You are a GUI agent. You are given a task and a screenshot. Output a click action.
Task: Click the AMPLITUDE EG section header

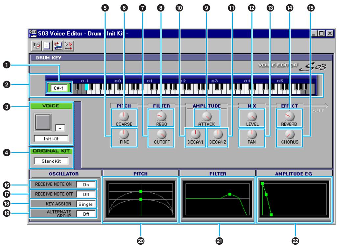pyautogui.click(x=294, y=174)
